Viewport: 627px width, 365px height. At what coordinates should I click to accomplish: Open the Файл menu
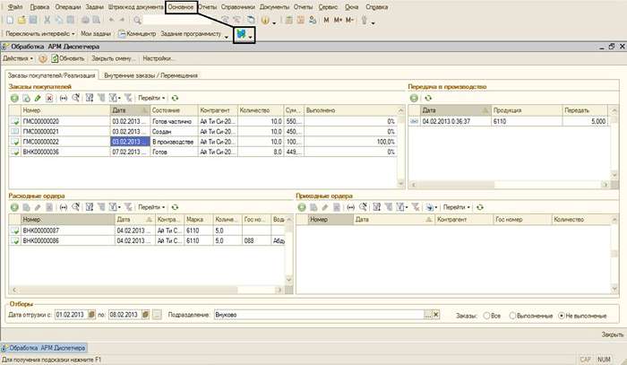tap(15, 7)
